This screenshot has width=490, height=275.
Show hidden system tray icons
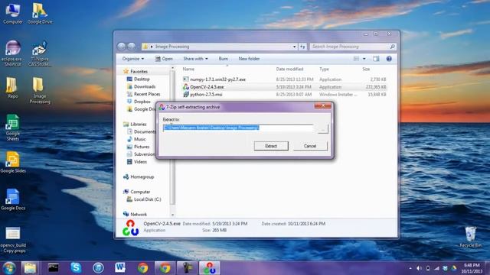click(x=410, y=268)
